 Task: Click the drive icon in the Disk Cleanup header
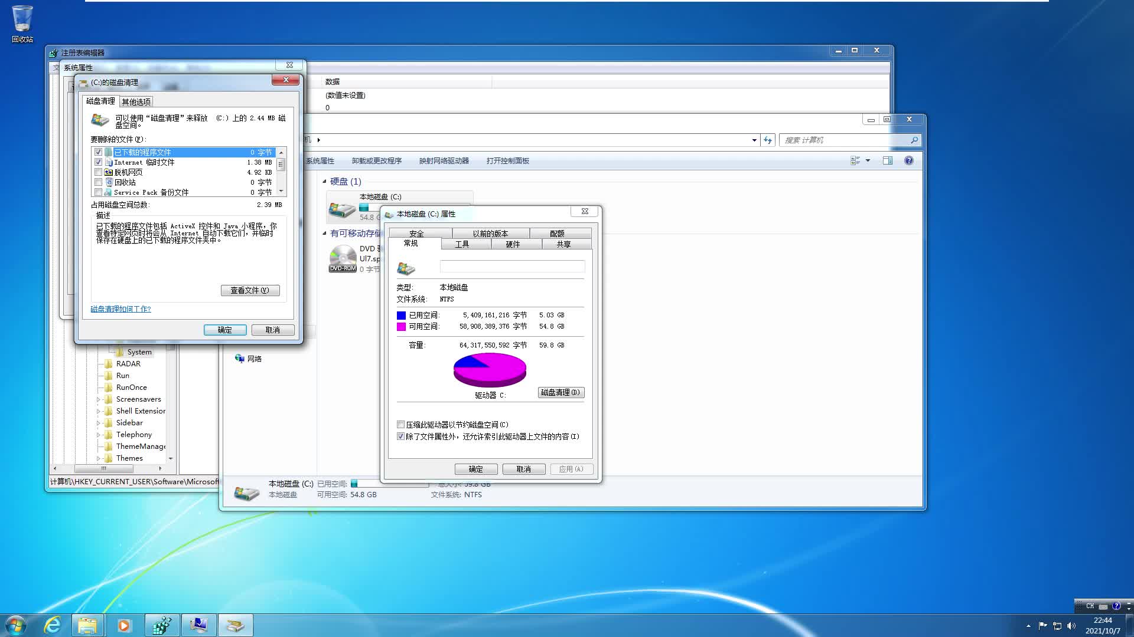coord(100,120)
